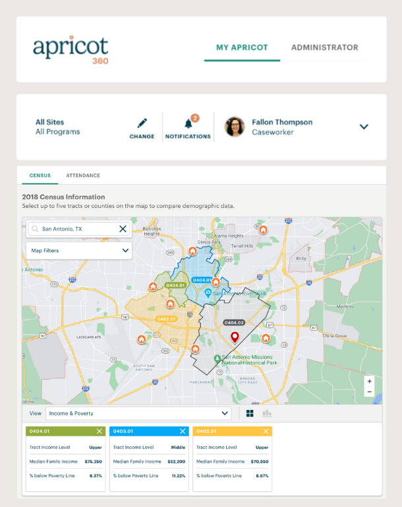Image resolution: width=402 pixels, height=507 pixels.
Task: Remove tract 0403.01 card
Action: tap(183, 431)
